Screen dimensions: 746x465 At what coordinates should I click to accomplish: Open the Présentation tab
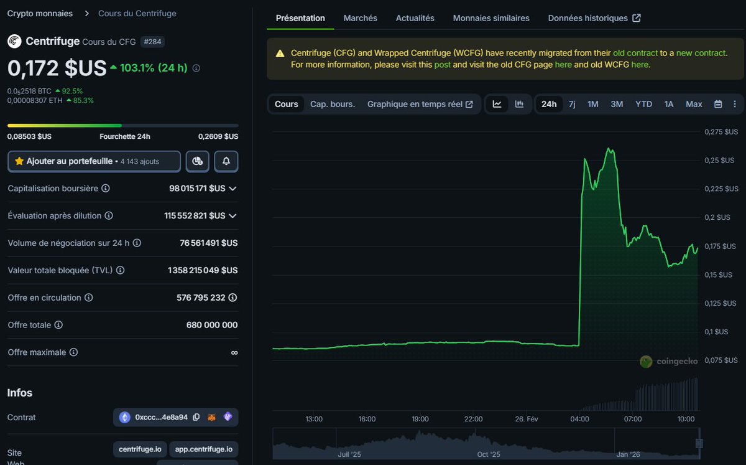[300, 18]
